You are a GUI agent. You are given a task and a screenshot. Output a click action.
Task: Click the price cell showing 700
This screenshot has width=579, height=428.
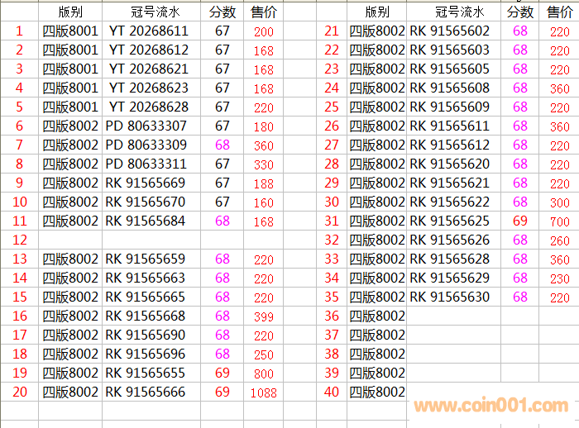559,222
